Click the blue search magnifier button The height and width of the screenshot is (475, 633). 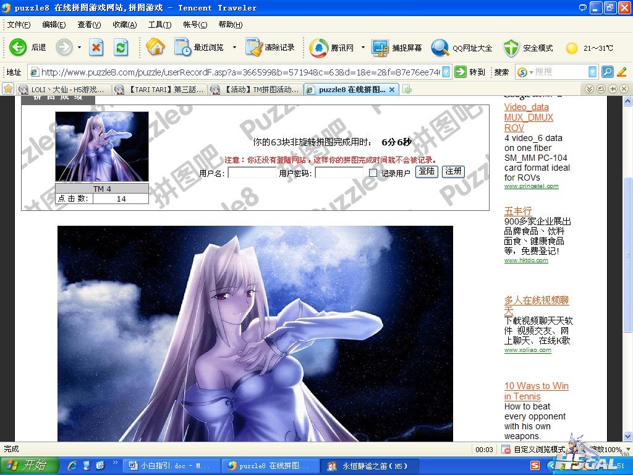coord(607,72)
